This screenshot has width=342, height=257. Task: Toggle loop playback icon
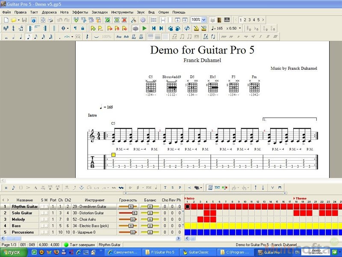pos(187,28)
